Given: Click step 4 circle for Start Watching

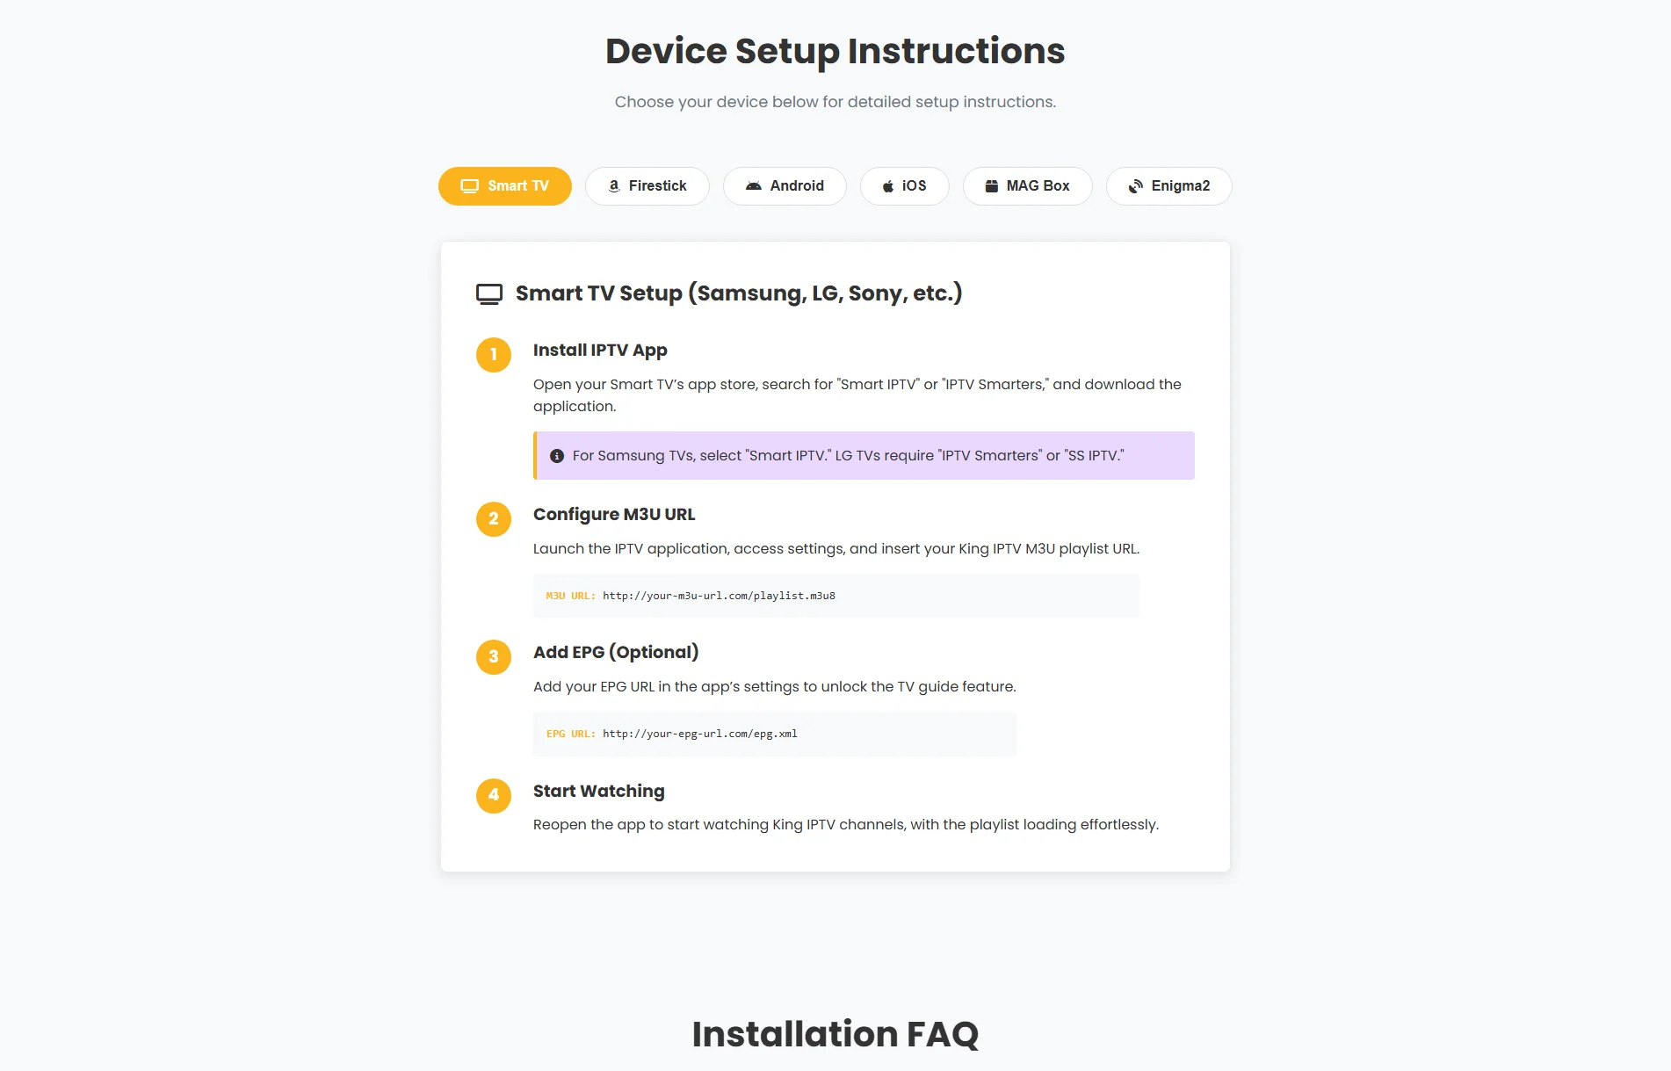Looking at the screenshot, I should tap(494, 796).
